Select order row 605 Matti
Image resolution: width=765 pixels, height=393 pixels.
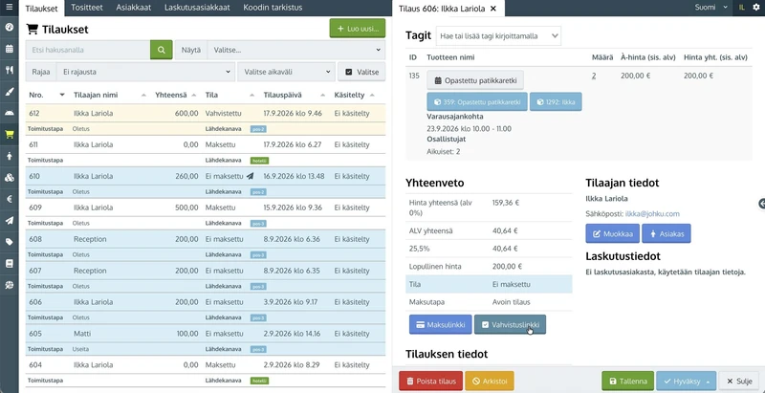tap(206, 334)
